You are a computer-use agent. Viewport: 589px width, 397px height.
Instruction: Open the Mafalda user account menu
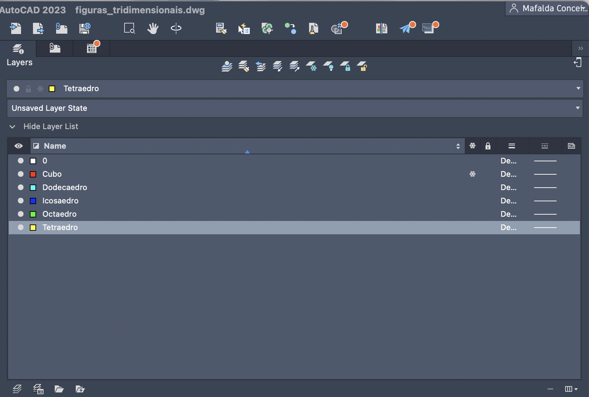pos(547,8)
